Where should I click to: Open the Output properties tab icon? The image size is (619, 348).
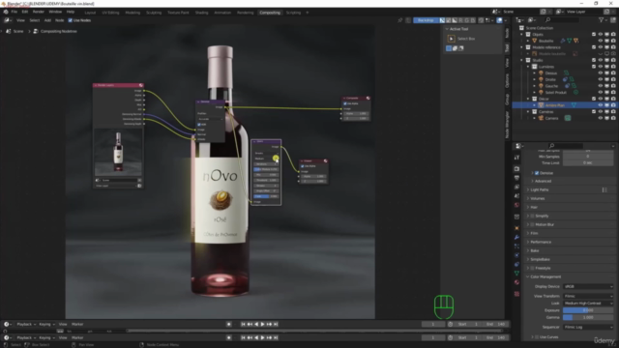[x=516, y=178]
